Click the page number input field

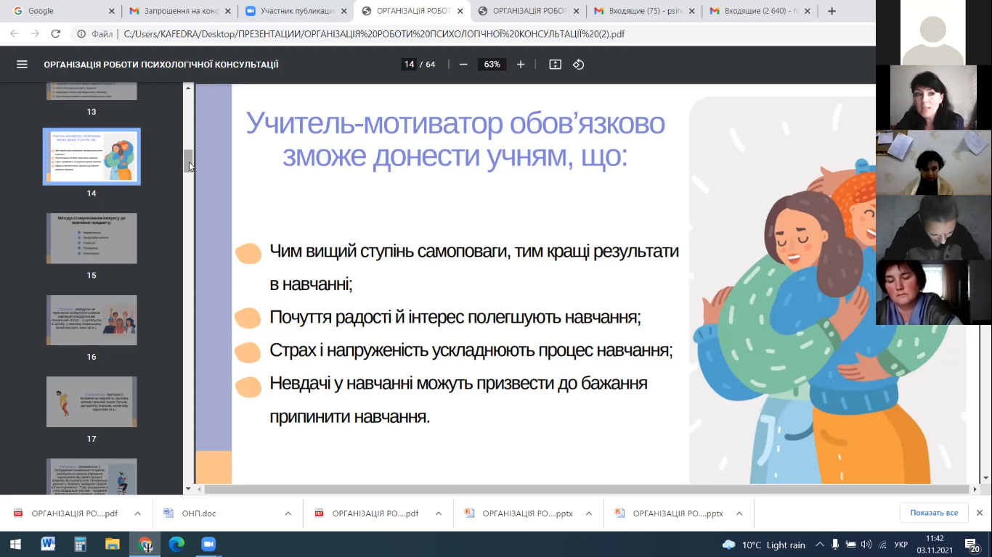click(409, 65)
